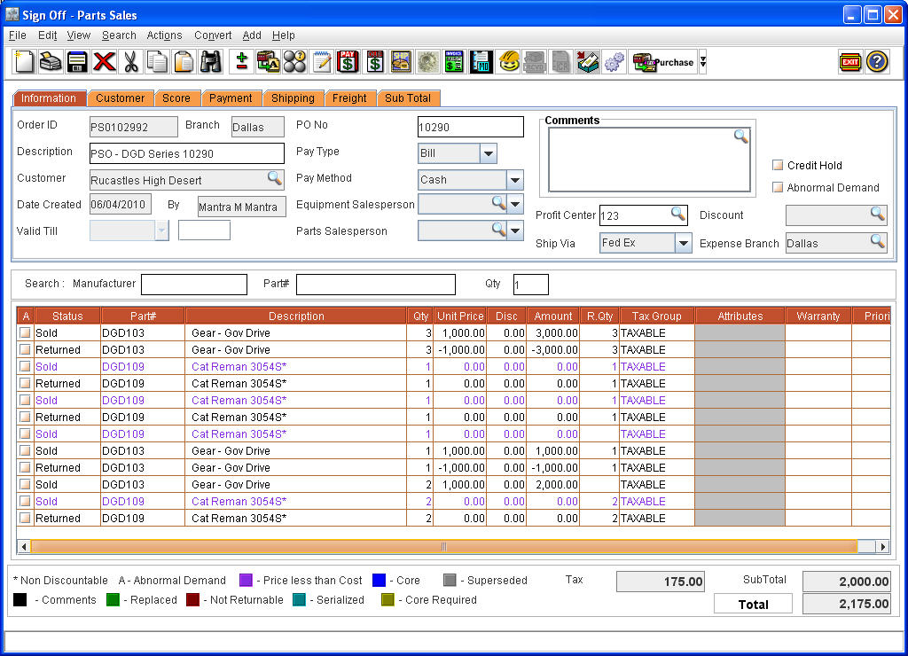
Task: Click the printer icon in the toolbar
Action: click(x=51, y=62)
